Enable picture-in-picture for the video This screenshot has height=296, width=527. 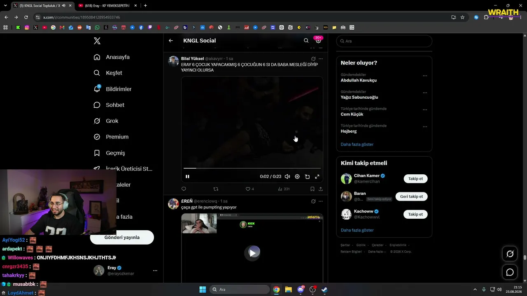307,176
